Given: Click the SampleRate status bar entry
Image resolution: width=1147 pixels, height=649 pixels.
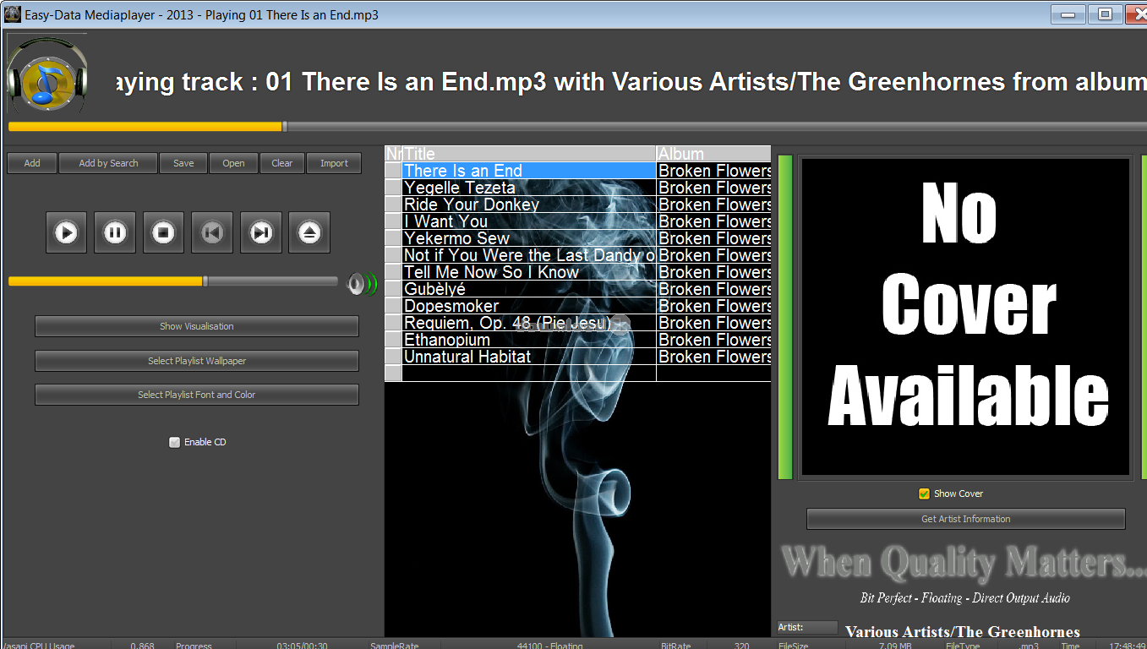Looking at the screenshot, I should [394, 646].
